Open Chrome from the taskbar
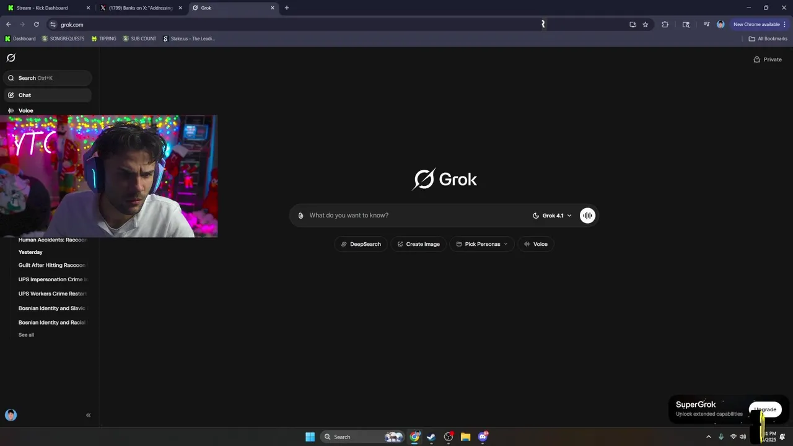The height and width of the screenshot is (446, 793). pos(414,437)
